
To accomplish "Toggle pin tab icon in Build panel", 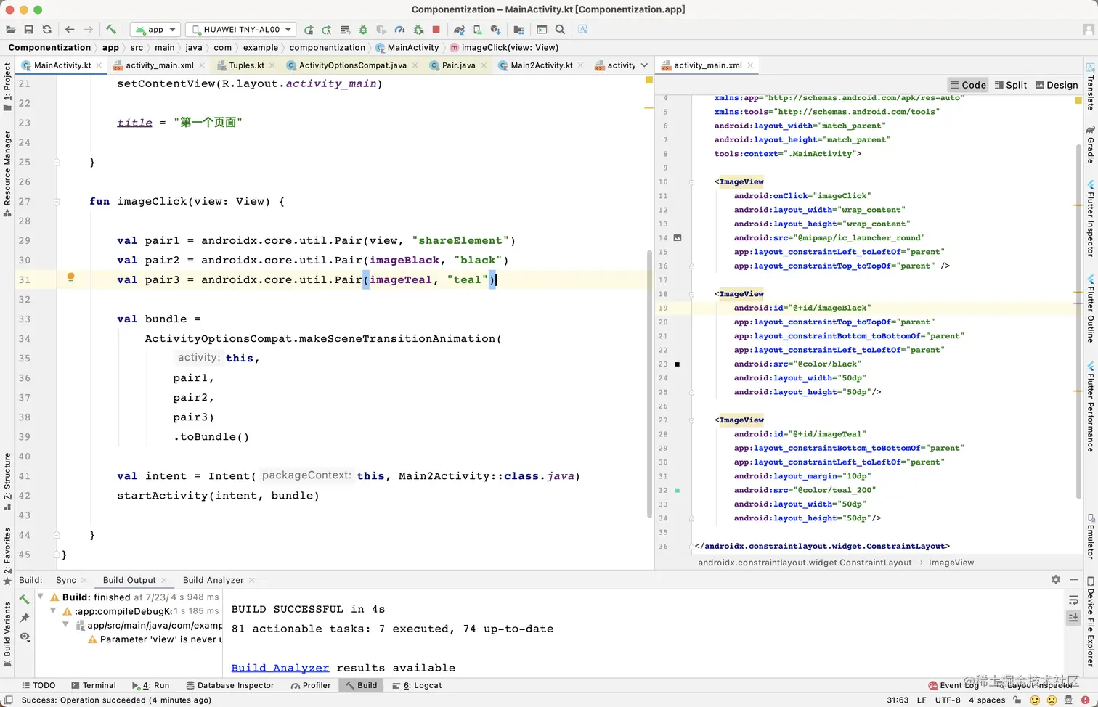I will click(x=25, y=618).
